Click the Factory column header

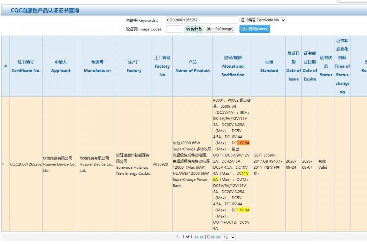pos(134,66)
